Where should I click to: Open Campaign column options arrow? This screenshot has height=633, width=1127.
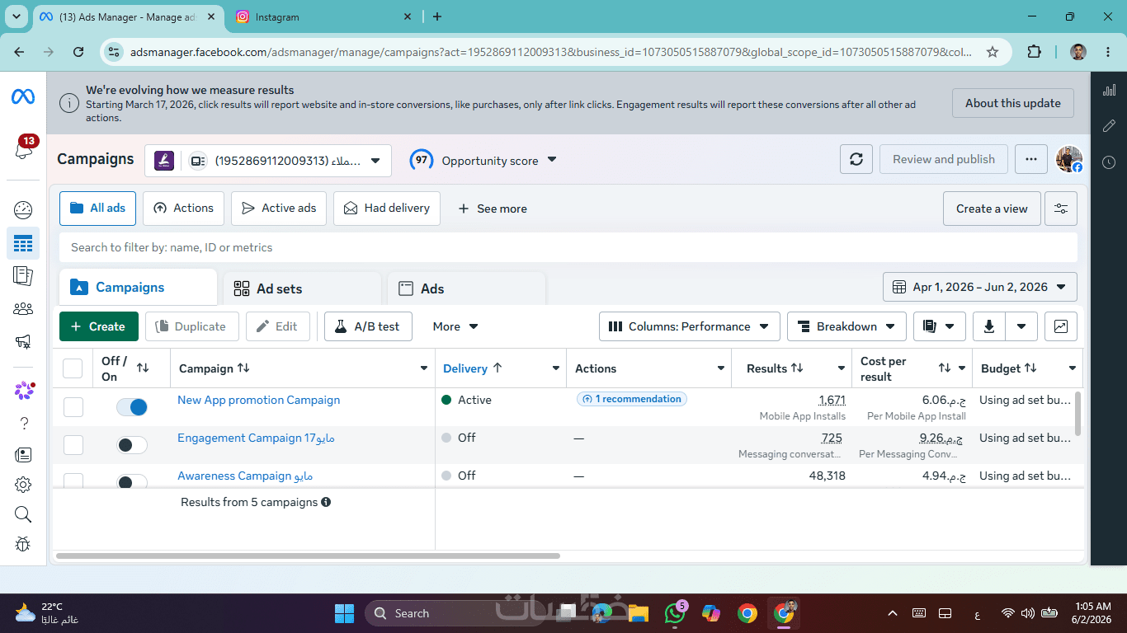(424, 368)
